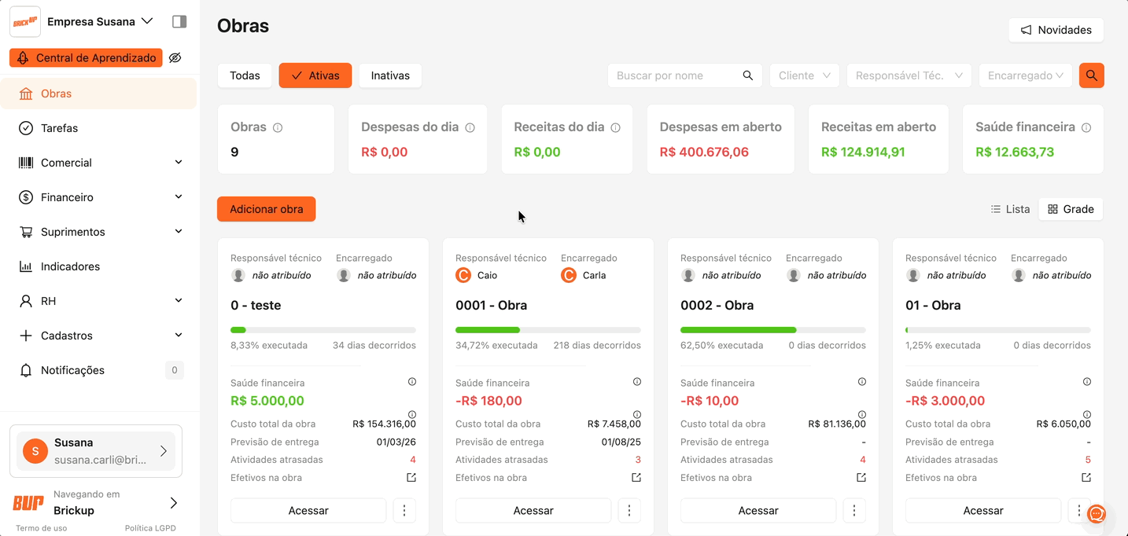Open the Empresa Susana company switcher
This screenshot has height=536, width=1128.
coord(99,22)
